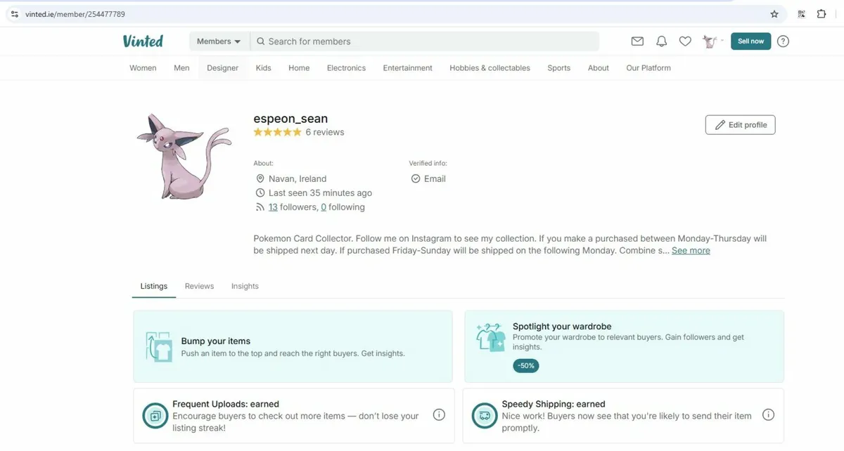844x451 pixels.
Task: Click the clock icon beside Last seen
Action: [260, 193]
